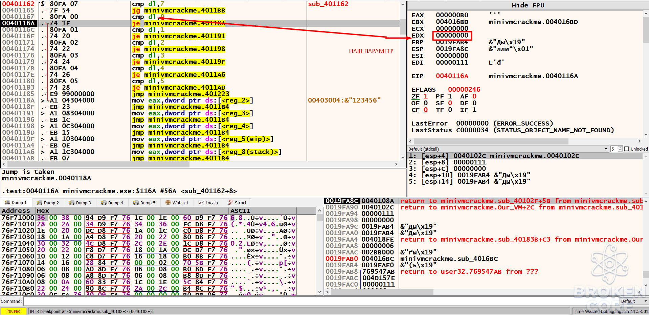Viewport: 649px width, 315px height.
Task: Click the Hide FPU button
Action: click(528, 5)
